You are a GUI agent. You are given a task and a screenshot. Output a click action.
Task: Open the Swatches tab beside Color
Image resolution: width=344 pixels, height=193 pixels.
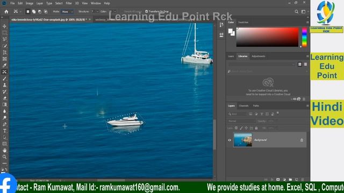(x=243, y=23)
